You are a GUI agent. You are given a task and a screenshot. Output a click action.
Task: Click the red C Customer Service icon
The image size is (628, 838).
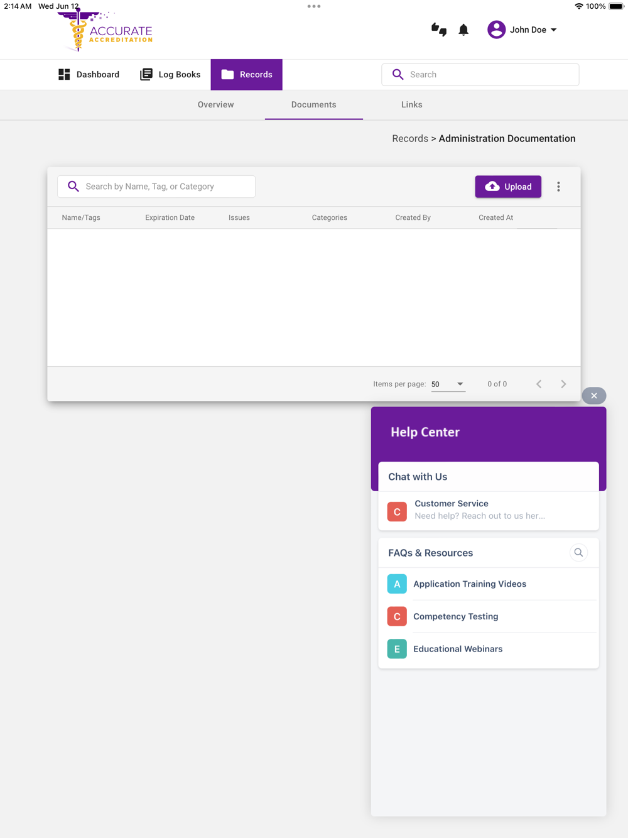[x=397, y=512]
